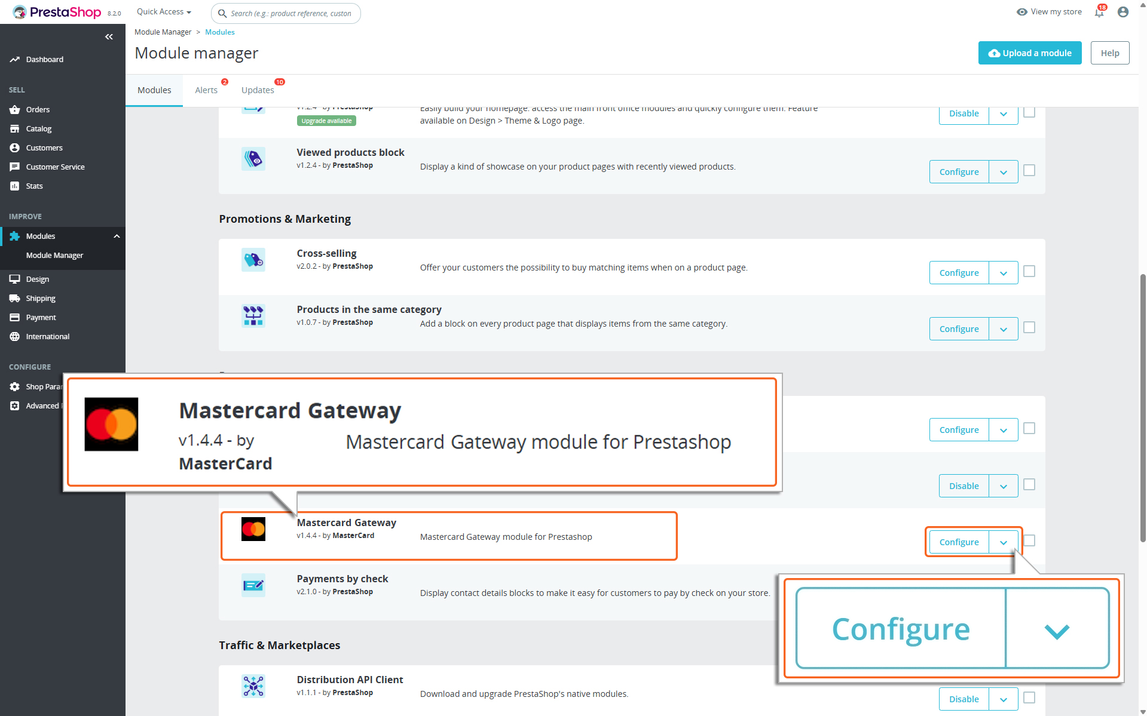
Task: Open the user profile avatar icon
Action: (1123, 12)
